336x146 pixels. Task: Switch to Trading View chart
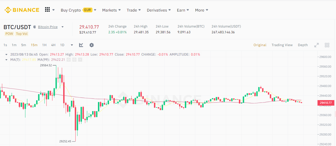point(282,45)
